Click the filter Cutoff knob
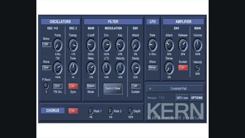This screenshot has width=245, height=138. pyautogui.click(x=91, y=45)
